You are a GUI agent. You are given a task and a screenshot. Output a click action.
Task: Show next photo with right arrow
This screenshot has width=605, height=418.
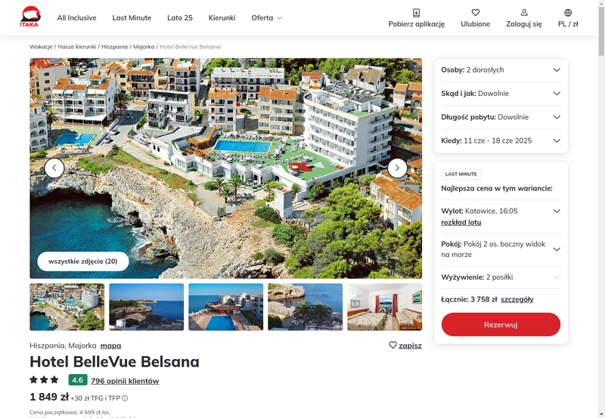click(x=397, y=168)
